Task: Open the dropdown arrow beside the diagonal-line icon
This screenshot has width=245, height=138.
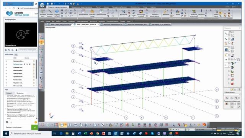Action: pos(107,125)
